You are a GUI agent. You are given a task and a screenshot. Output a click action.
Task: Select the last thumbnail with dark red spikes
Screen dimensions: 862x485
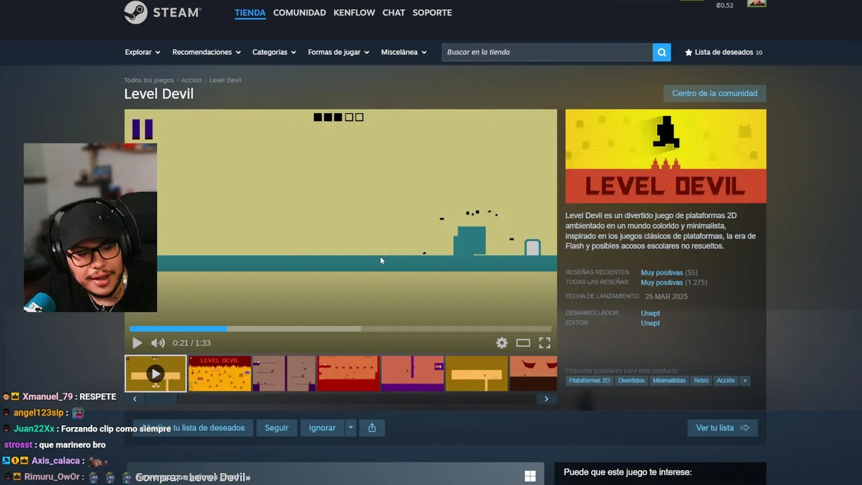point(533,373)
